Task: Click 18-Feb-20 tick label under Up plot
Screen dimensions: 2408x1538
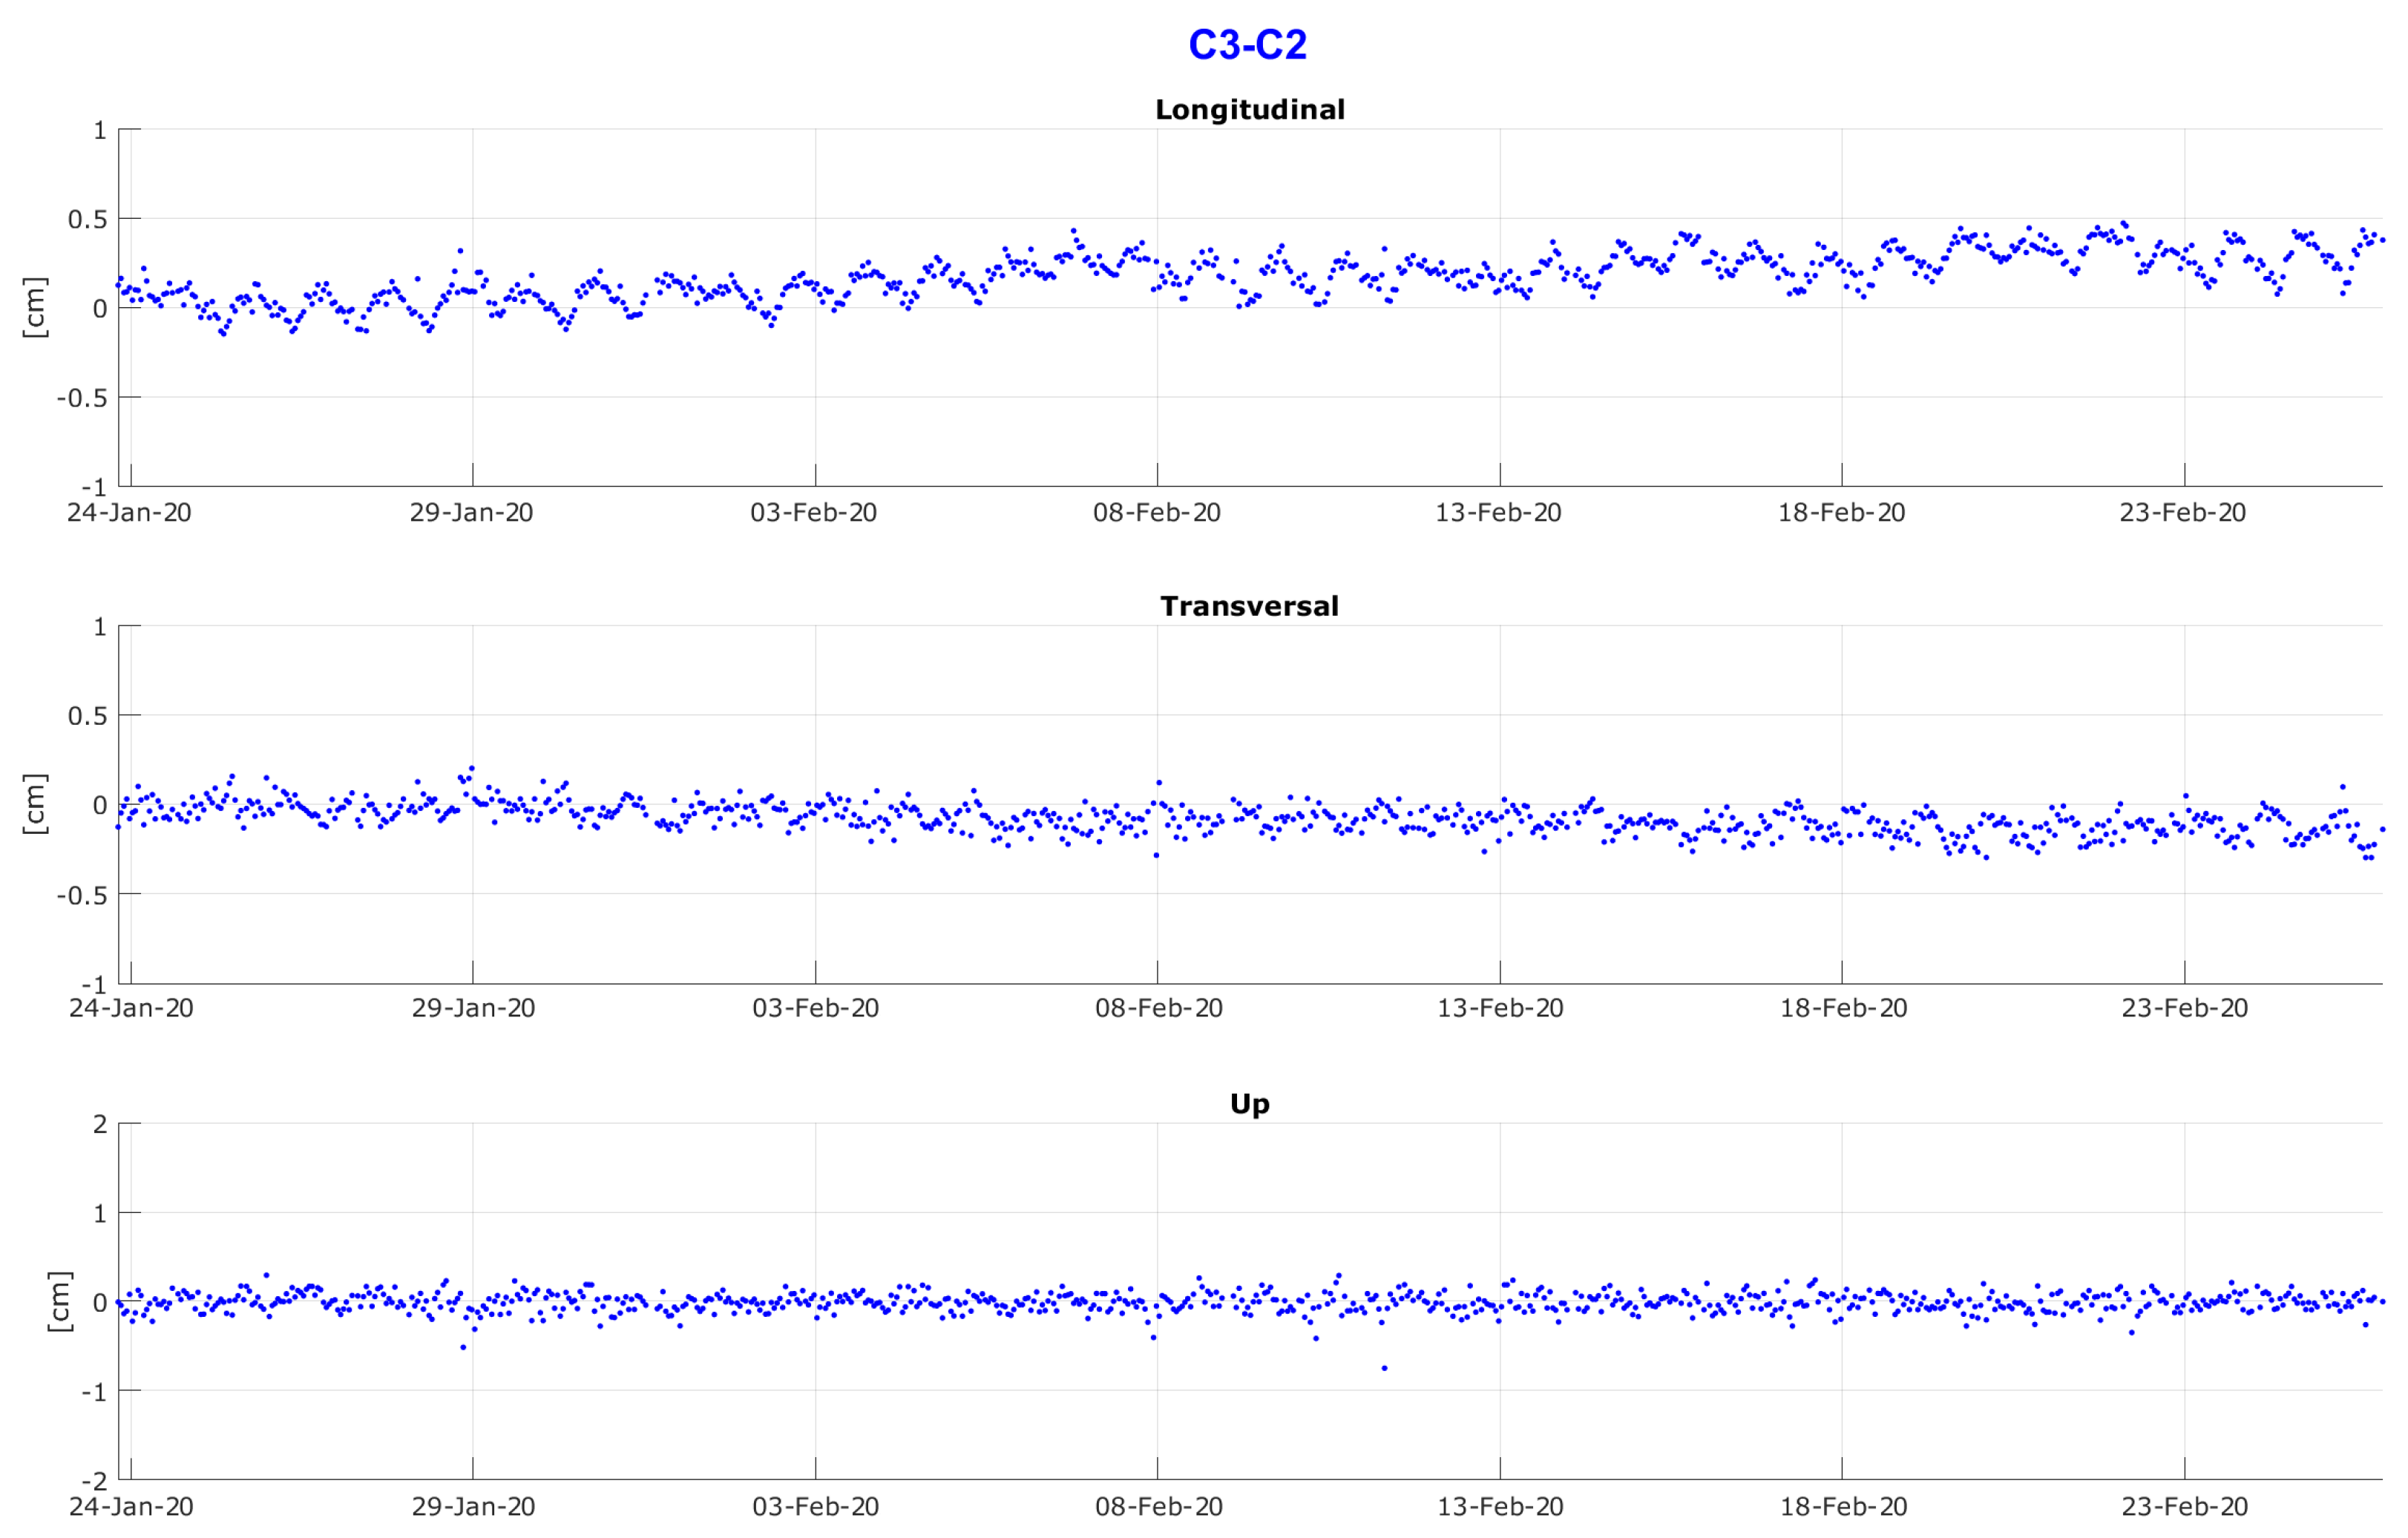Action: [1843, 1507]
